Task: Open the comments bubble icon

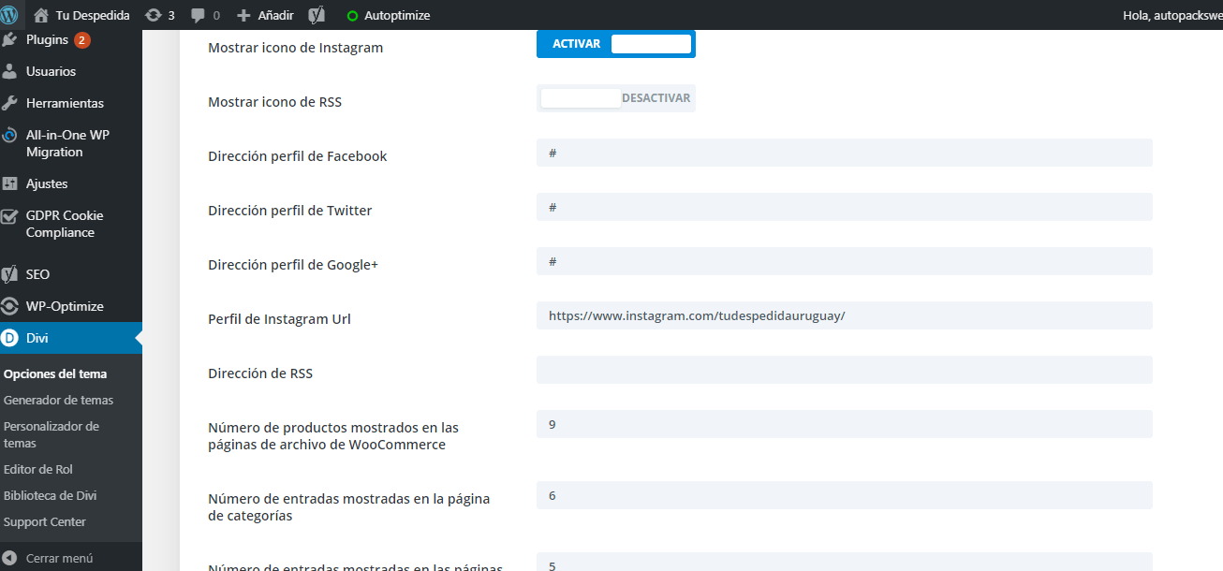Action: tap(199, 16)
